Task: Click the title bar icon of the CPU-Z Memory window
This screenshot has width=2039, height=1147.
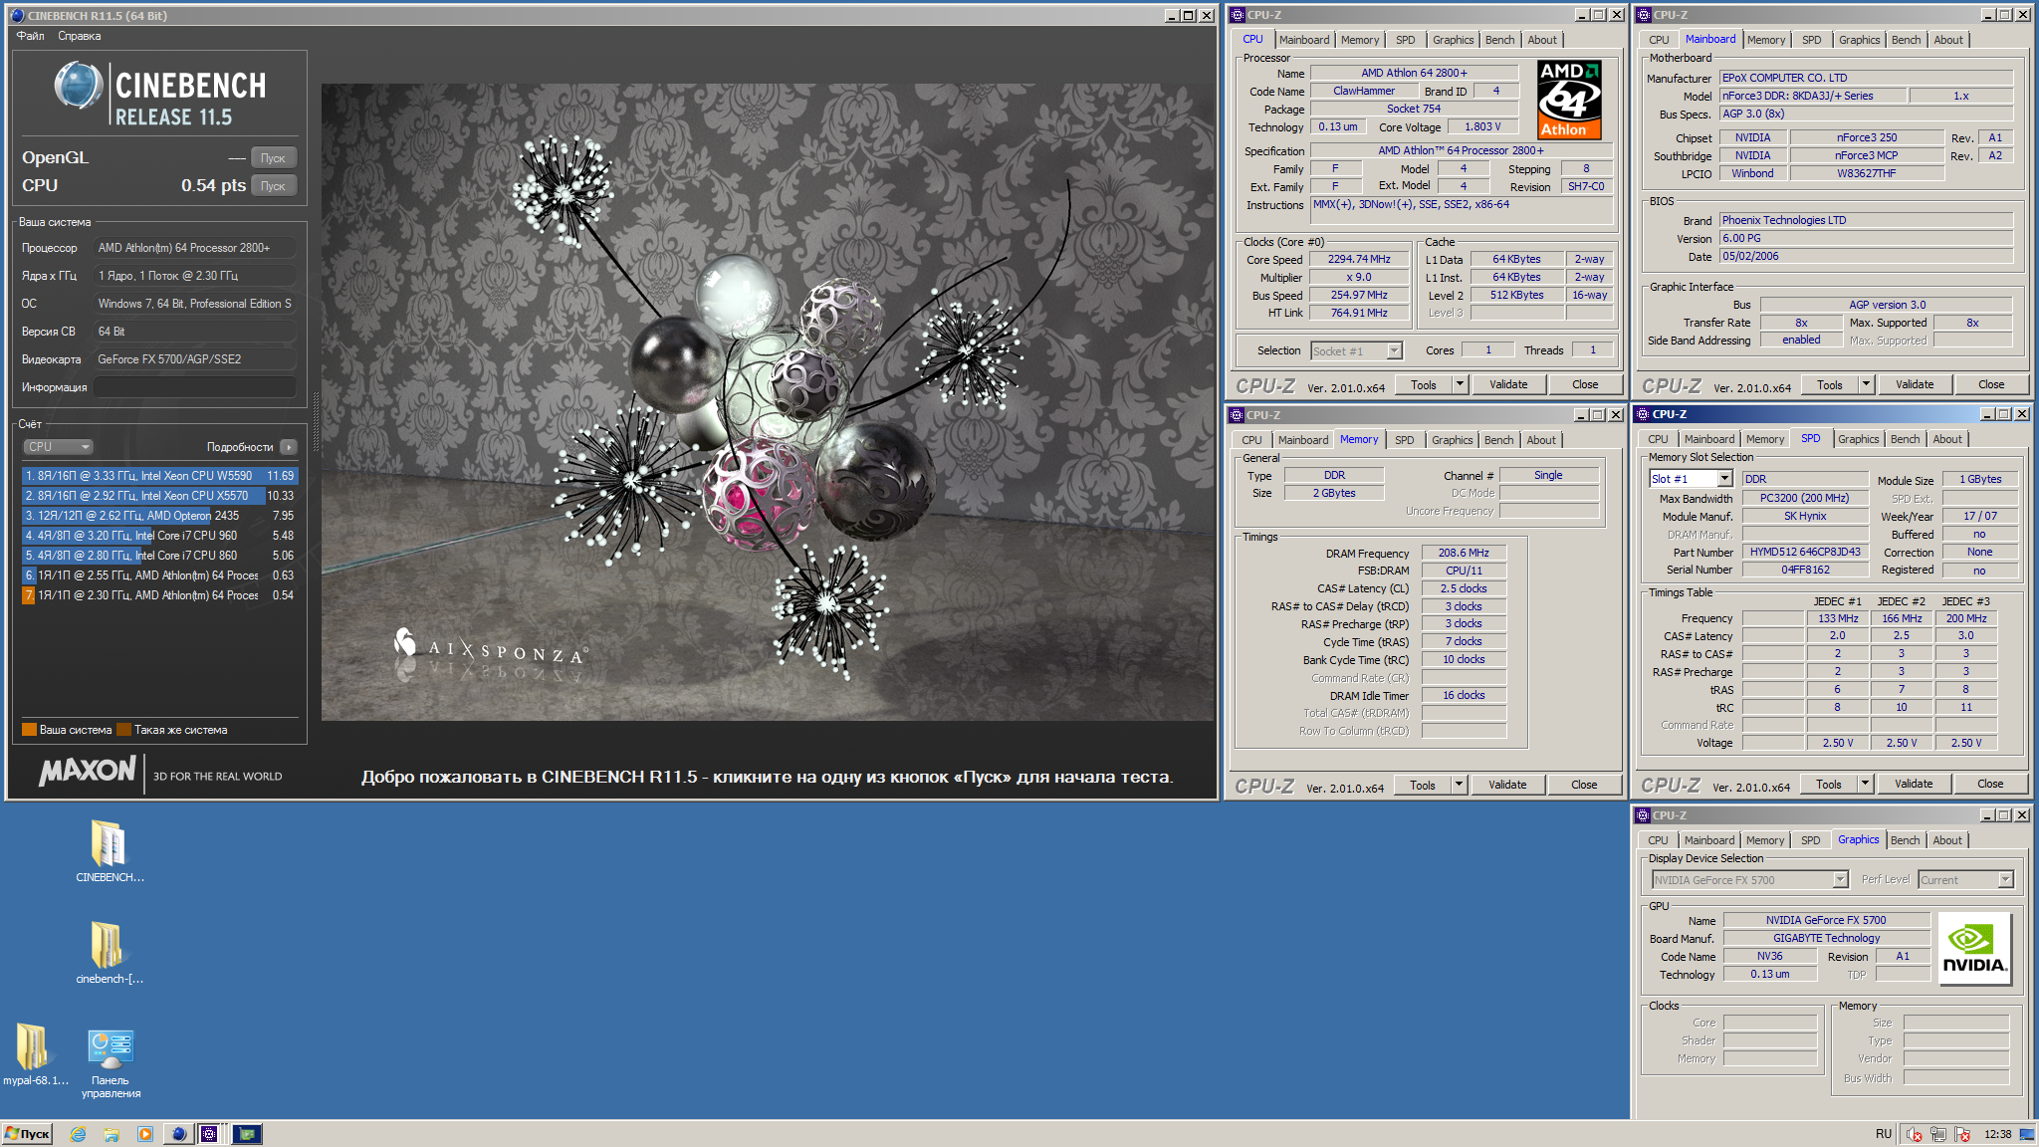Action: (1237, 415)
